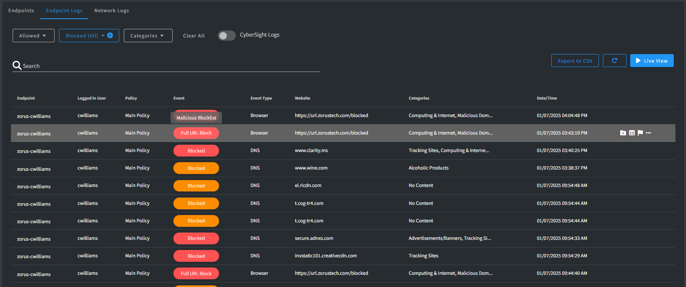Screen dimensions: 686x287
Task: Sort by the Date/Time column header
Action: (x=547, y=98)
